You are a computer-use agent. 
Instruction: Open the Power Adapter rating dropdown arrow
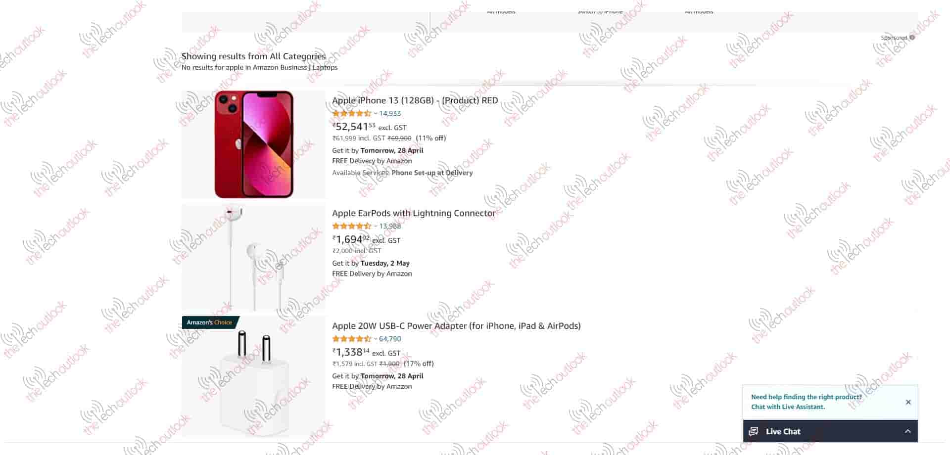coord(376,339)
